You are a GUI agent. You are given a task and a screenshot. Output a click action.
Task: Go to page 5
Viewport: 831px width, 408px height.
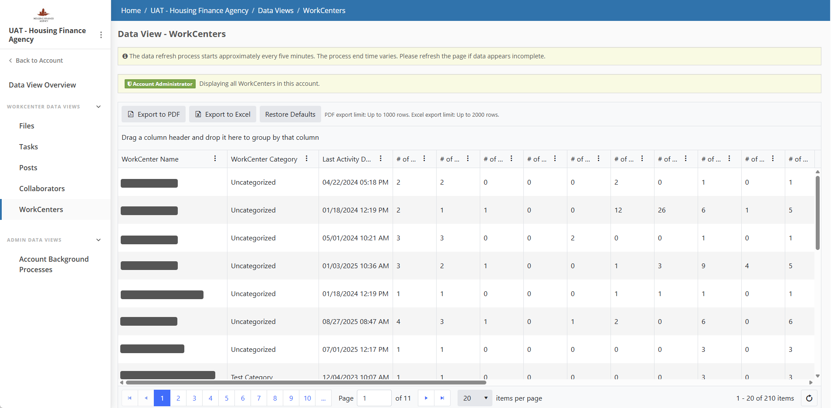[x=227, y=398]
